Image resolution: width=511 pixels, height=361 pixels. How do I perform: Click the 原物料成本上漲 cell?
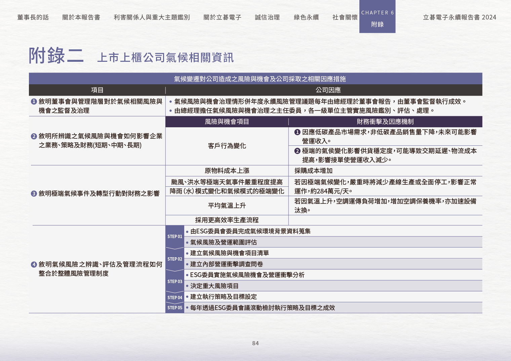tap(227, 171)
